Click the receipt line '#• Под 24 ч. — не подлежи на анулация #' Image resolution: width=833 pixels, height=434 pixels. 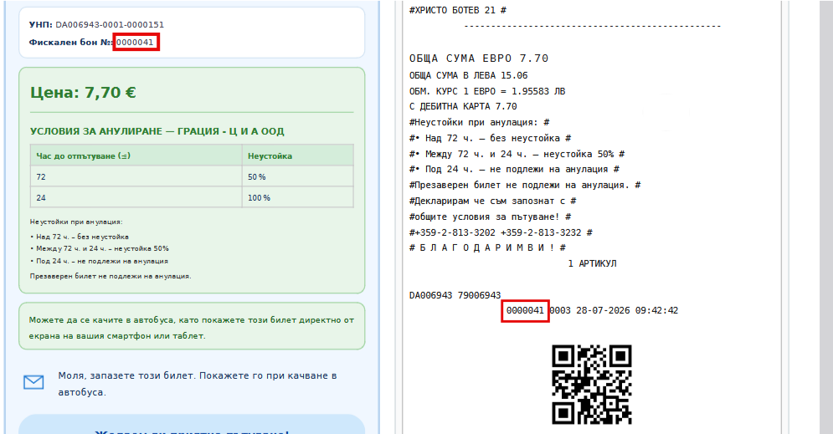point(514,169)
